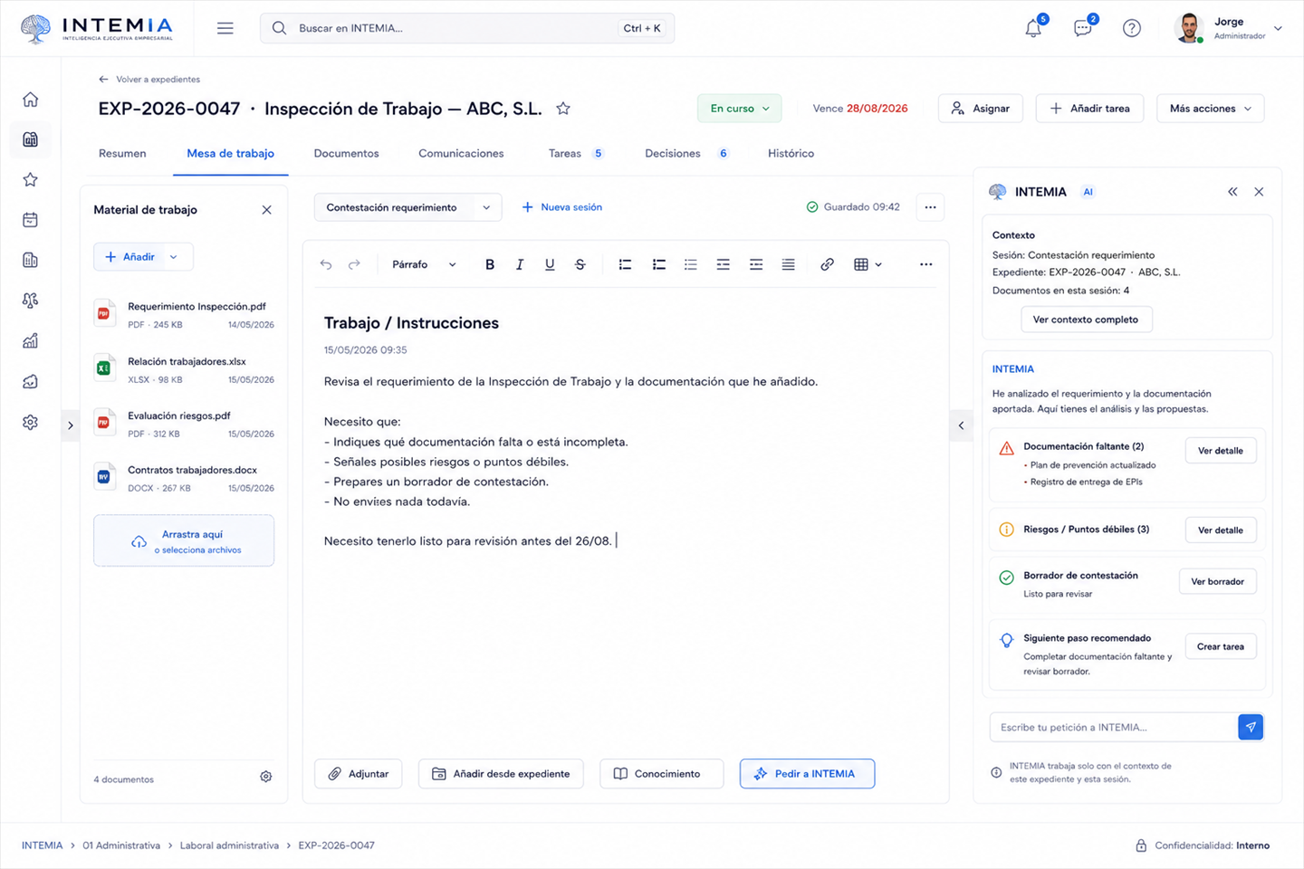This screenshot has width=1304, height=869.
Task: Undo last edit in editor
Action: (x=326, y=264)
